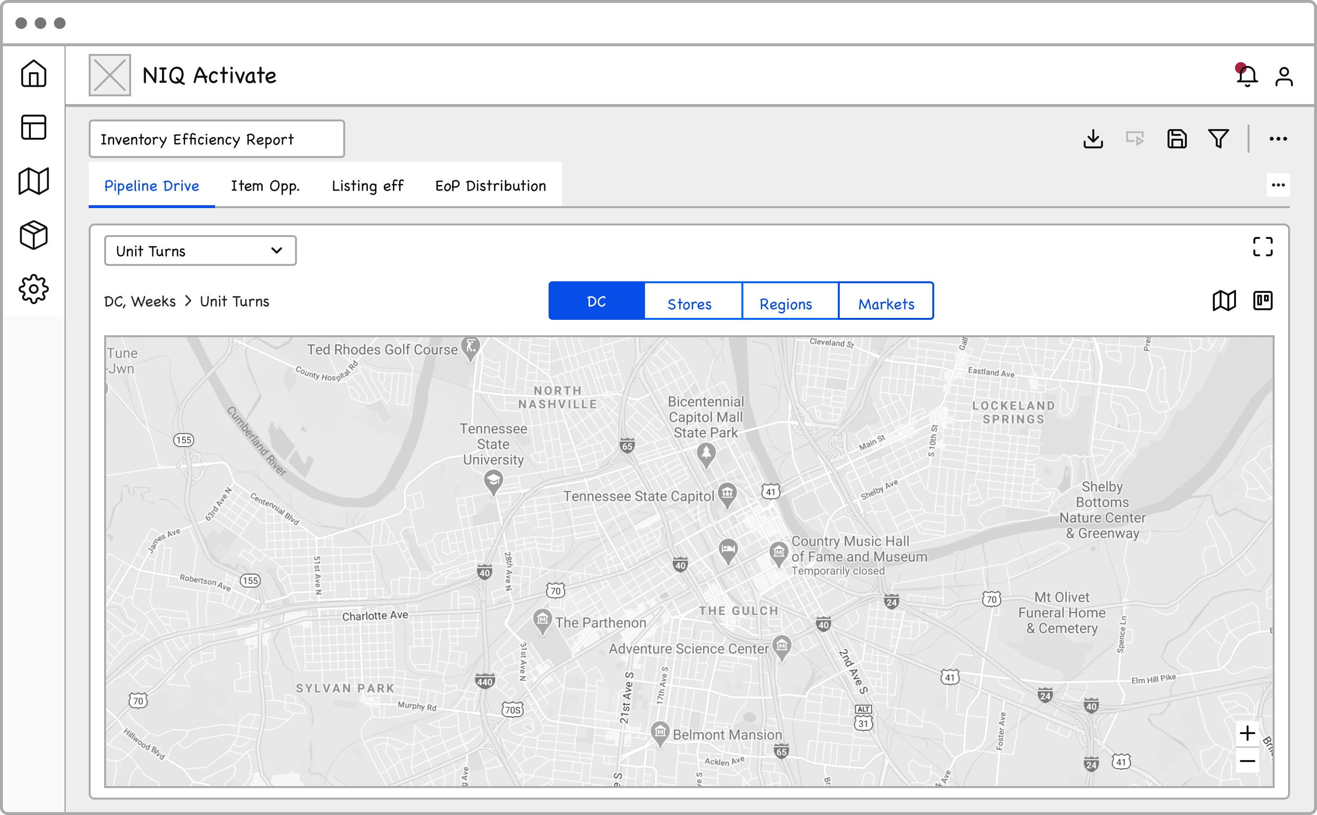Viewport: 1317px width, 815px height.
Task: Click the download report icon
Action: point(1093,139)
